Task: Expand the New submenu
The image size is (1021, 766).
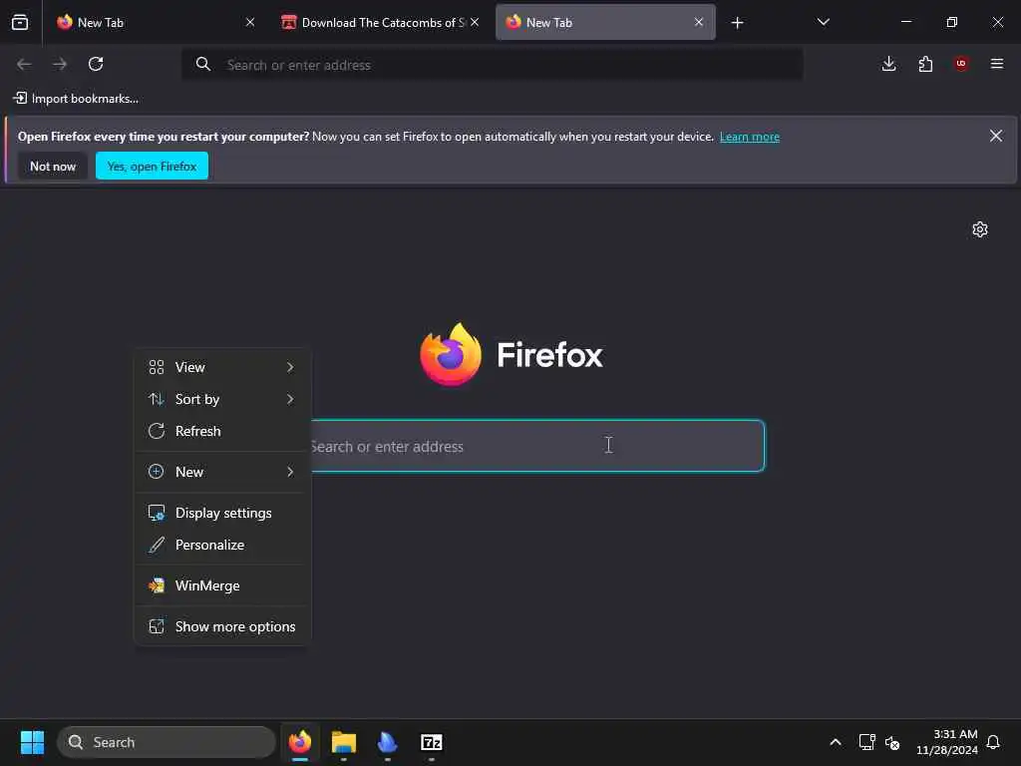Action: [x=222, y=472]
